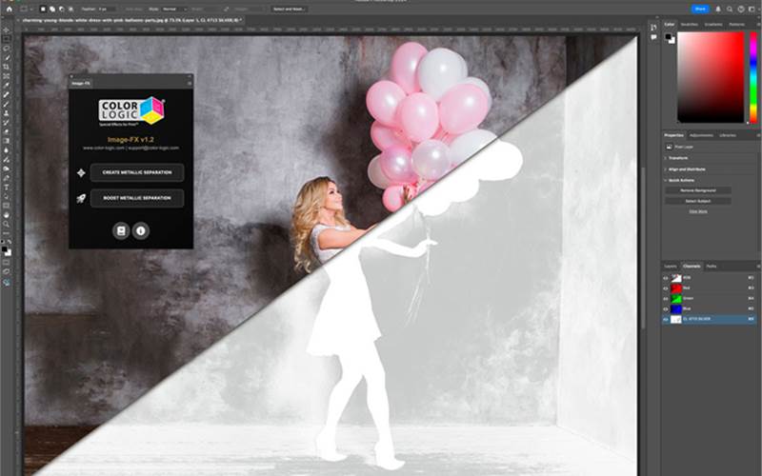Expand the Transform section in Properties

(665, 158)
